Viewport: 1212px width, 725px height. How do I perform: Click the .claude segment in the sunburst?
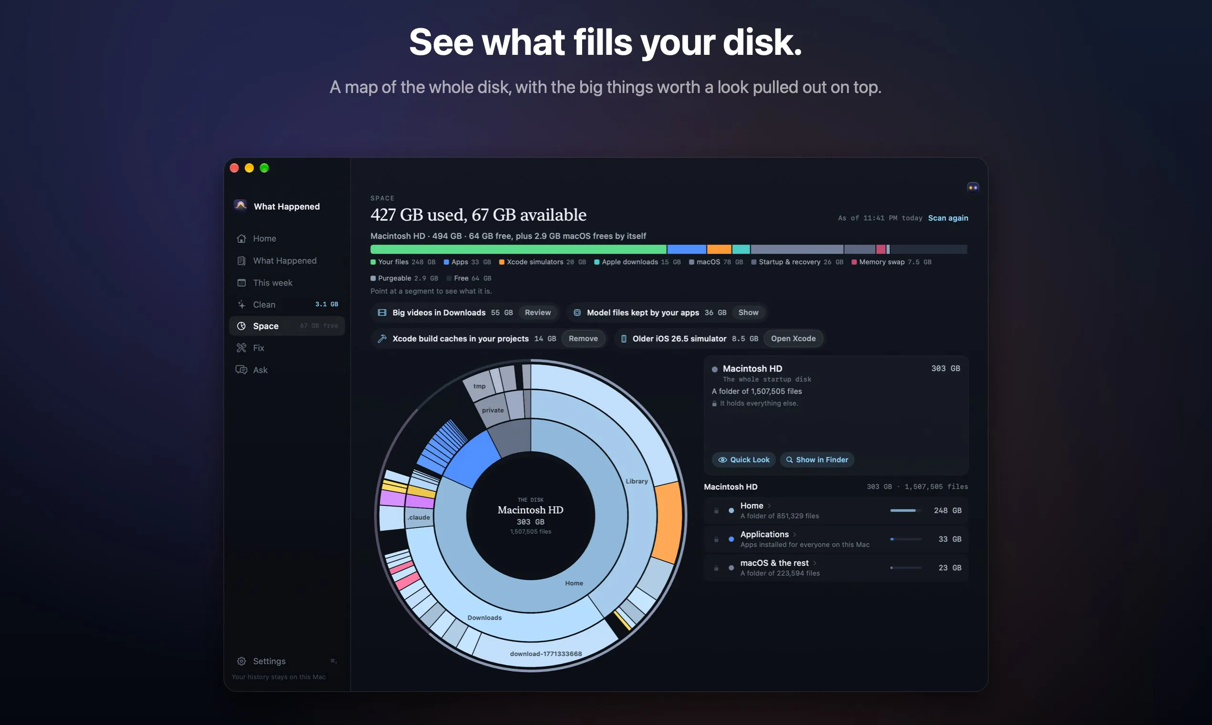(419, 518)
